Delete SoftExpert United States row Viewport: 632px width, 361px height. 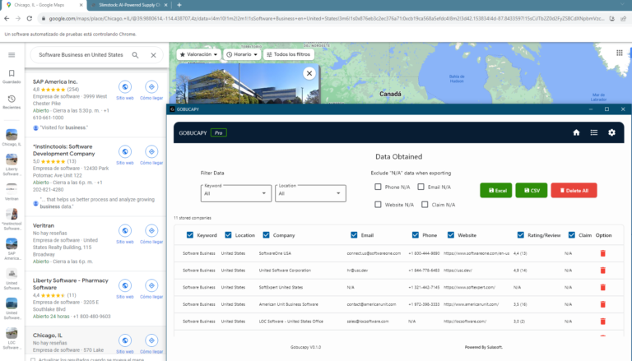pos(603,287)
